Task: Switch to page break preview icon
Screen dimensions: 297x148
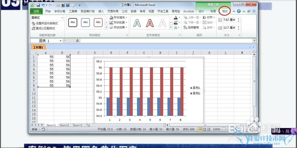Action: (208, 129)
